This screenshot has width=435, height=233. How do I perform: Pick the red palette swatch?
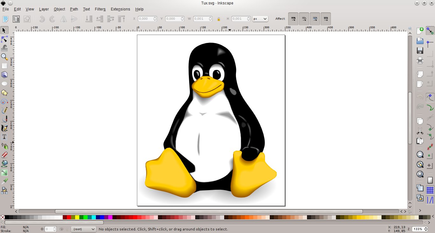pos(69,217)
